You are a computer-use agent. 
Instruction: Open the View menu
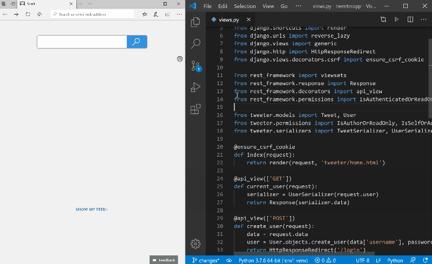268,6
